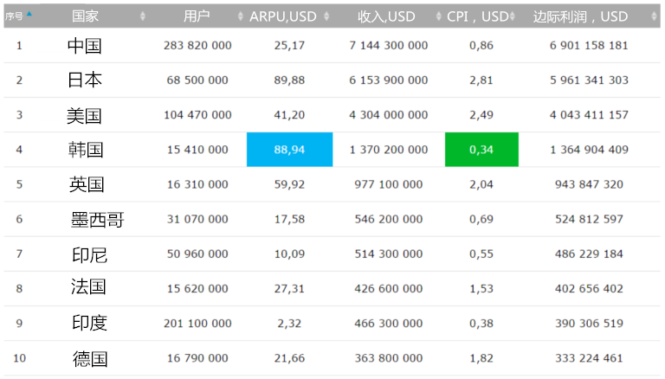The image size is (665, 379).
Task: Select the CPI，USD column header
Action: 478,16
